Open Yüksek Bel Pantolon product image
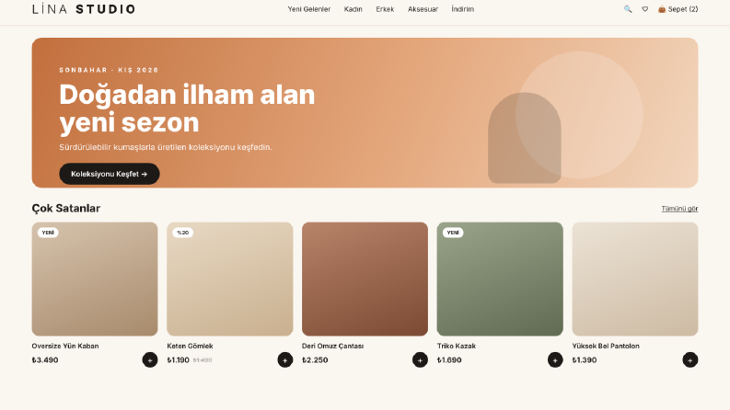Viewport: 730px width, 410px height. click(x=634, y=279)
